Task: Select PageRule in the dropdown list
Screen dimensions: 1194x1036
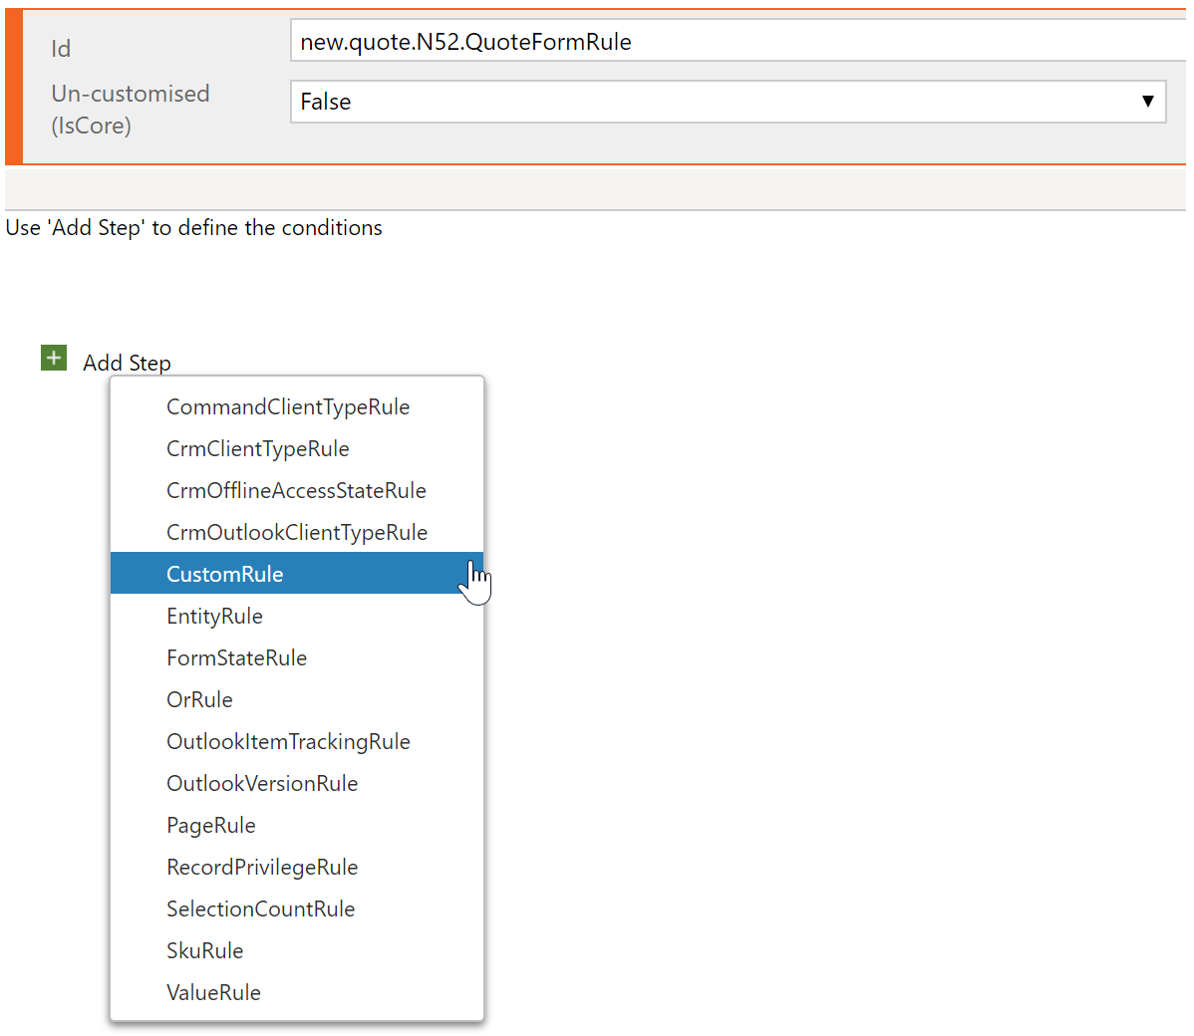Action: [x=211, y=825]
